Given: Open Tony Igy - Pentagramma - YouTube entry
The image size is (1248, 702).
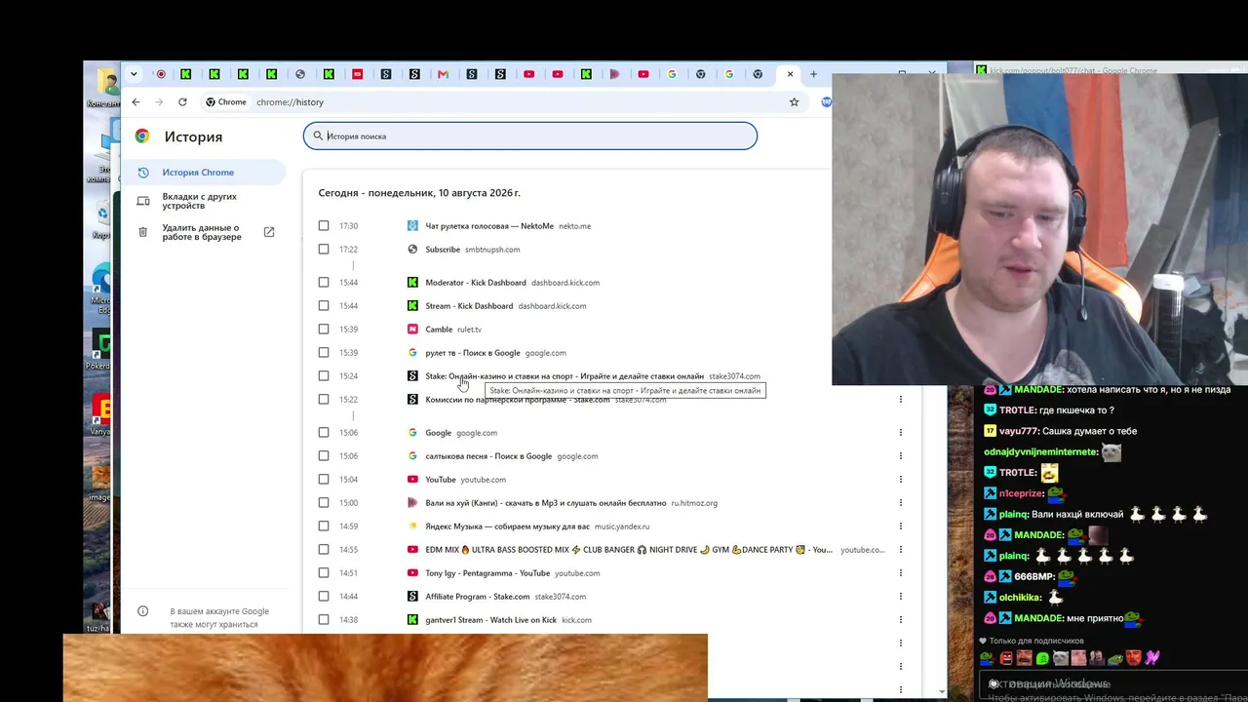Looking at the screenshot, I should [487, 573].
